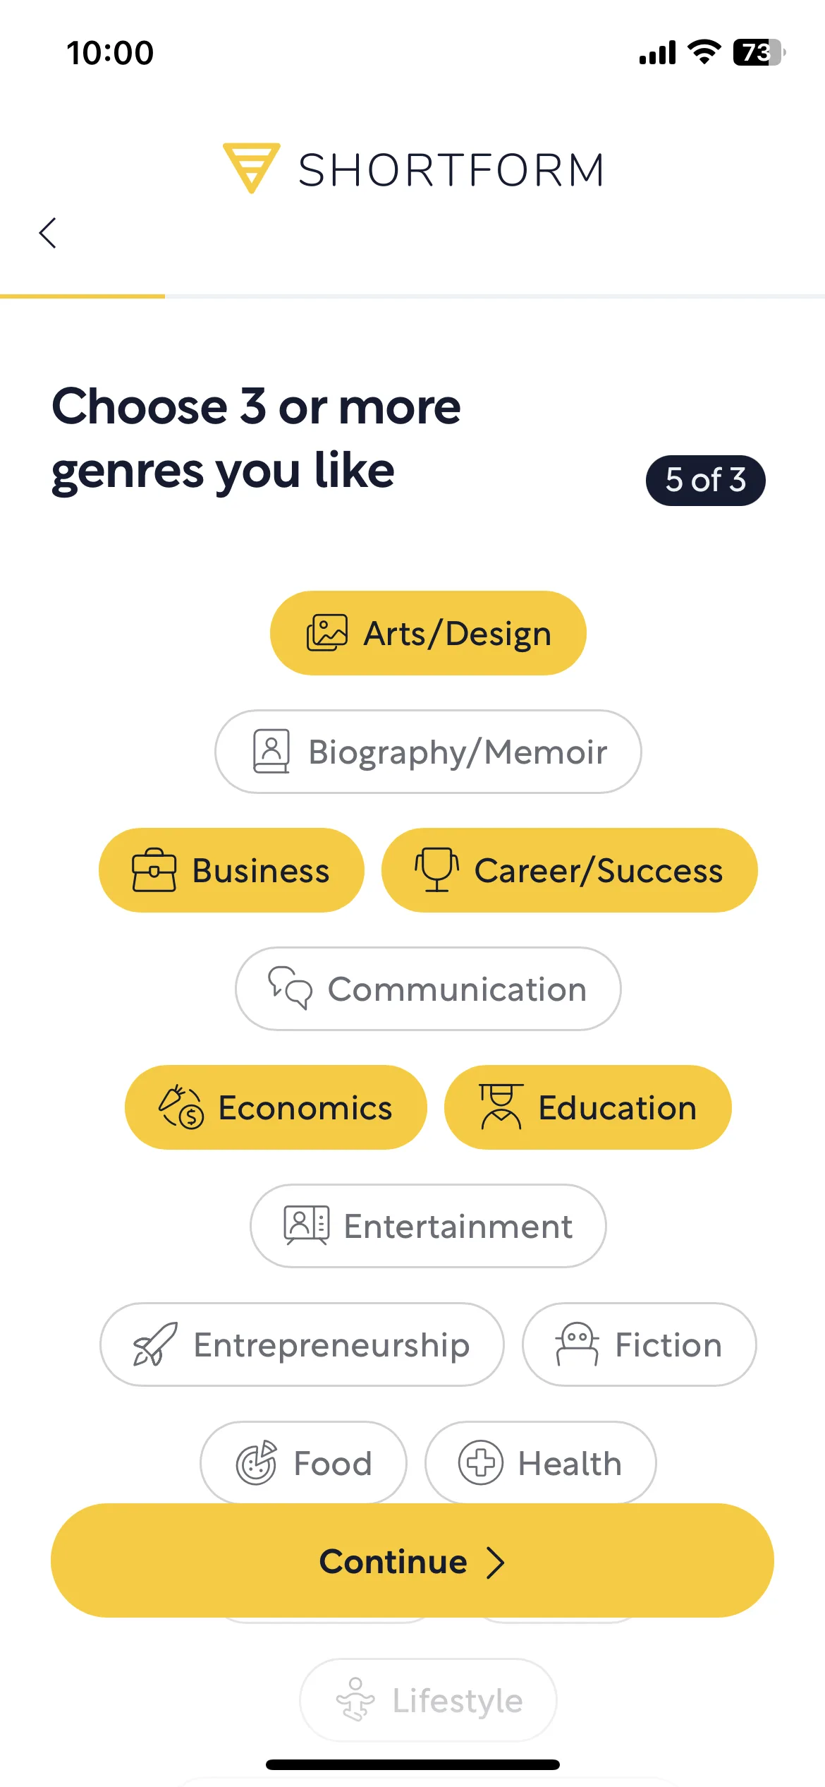Tap the chevron arrow beside Continue

click(496, 1563)
